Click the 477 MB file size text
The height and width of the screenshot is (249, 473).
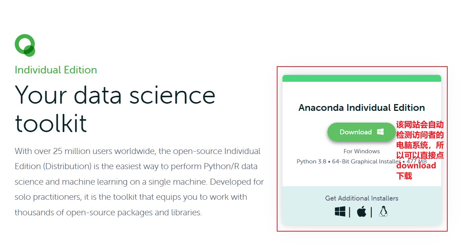coord(416,162)
